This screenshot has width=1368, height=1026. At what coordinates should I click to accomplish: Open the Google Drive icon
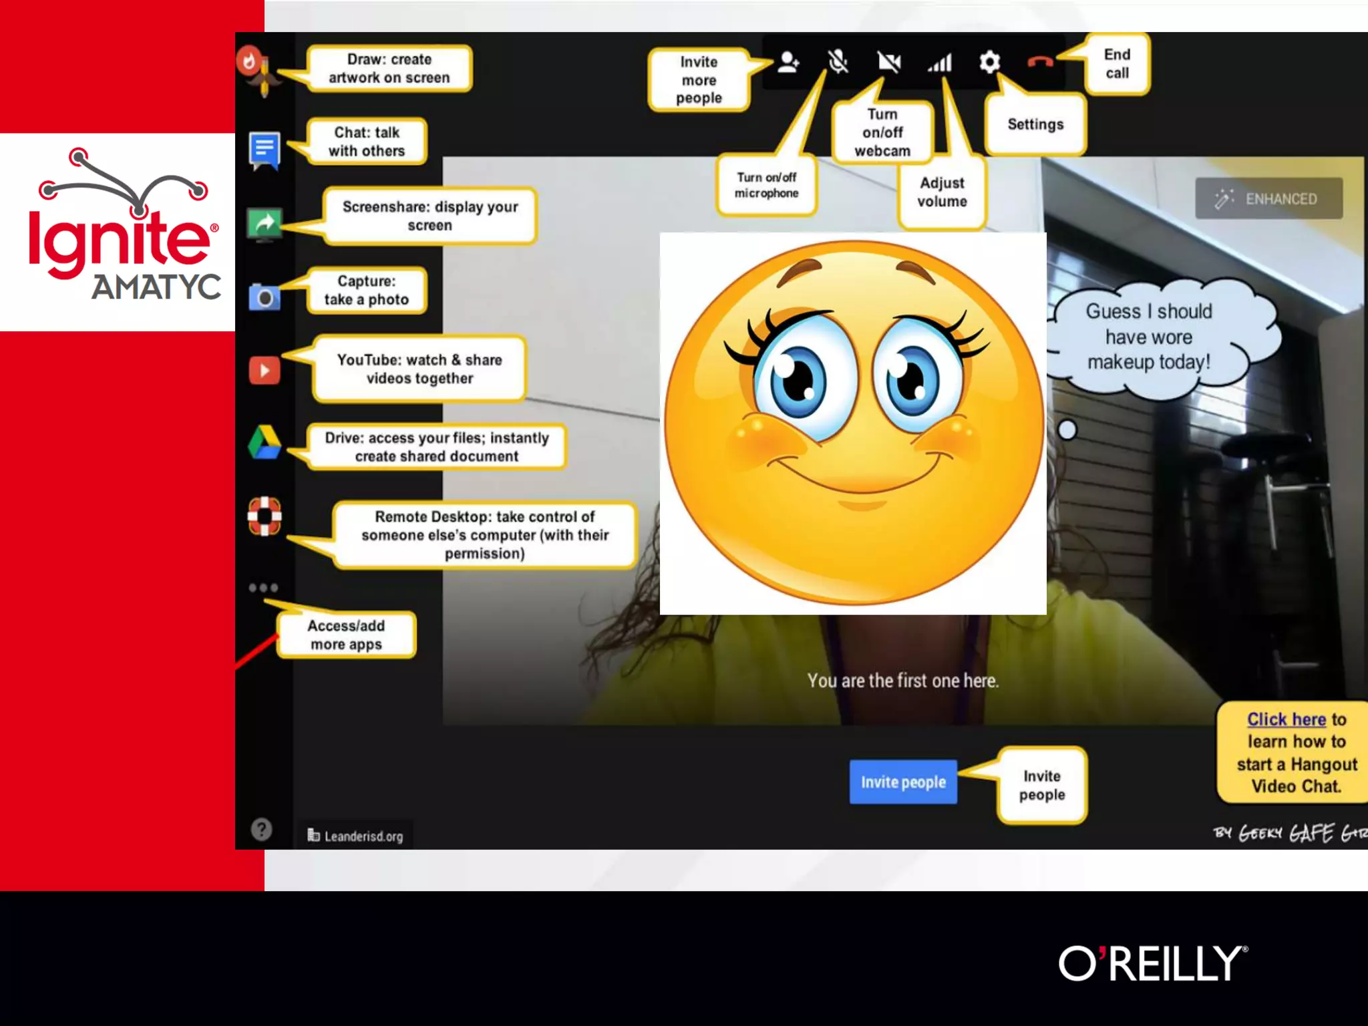click(265, 443)
